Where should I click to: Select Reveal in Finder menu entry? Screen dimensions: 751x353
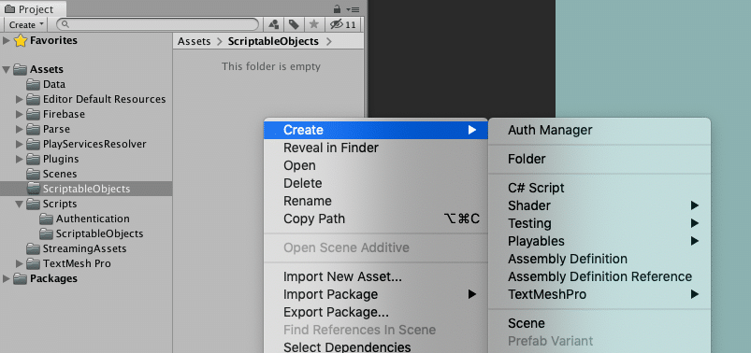coord(331,148)
